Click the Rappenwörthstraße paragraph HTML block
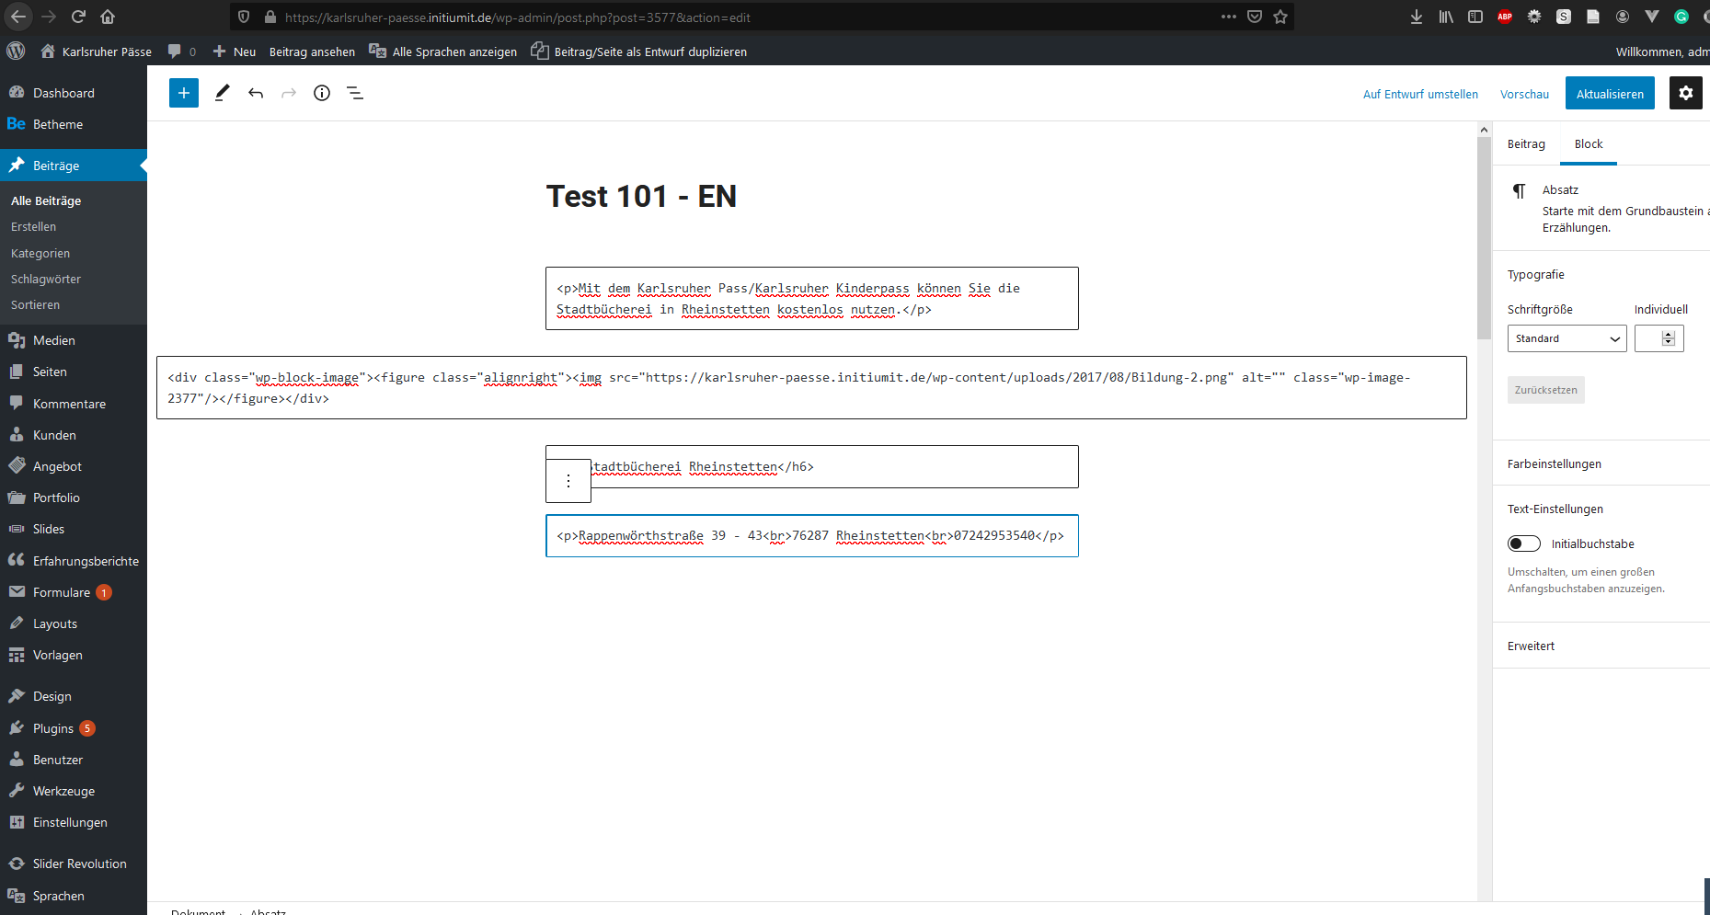Viewport: 1710px width, 915px height. click(x=812, y=535)
